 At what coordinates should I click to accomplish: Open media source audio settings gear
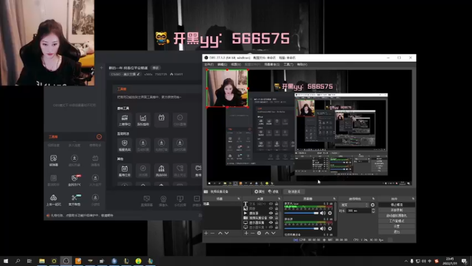pos(330,228)
